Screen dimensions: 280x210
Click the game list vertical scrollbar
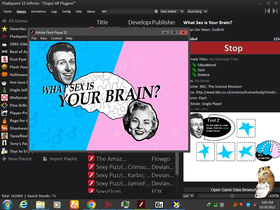pos(177,164)
